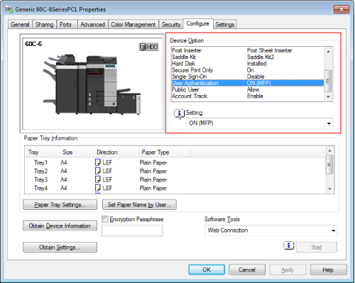Click the Apply button

click(288, 270)
